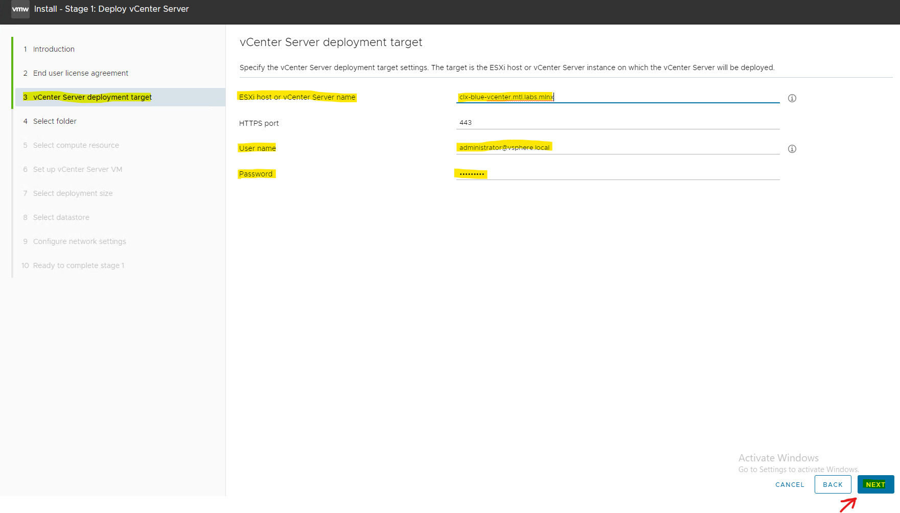Click the ESXi host or vCenter Server name label

click(297, 97)
